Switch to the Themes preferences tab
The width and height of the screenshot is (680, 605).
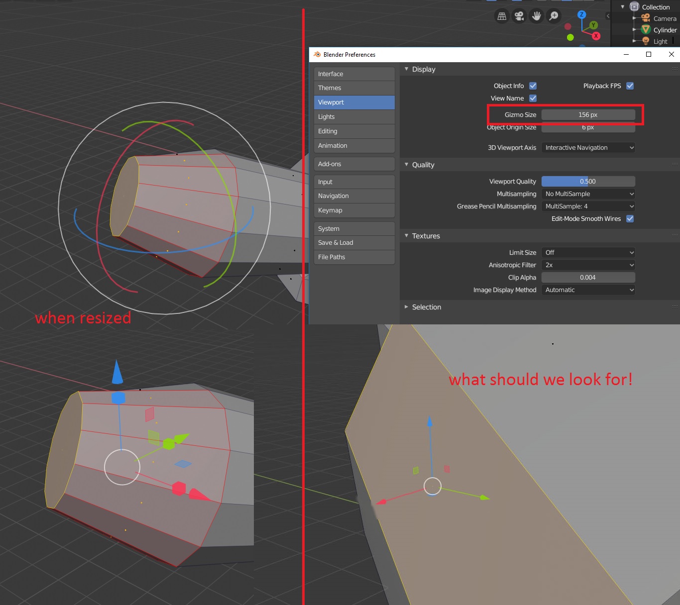tap(354, 88)
